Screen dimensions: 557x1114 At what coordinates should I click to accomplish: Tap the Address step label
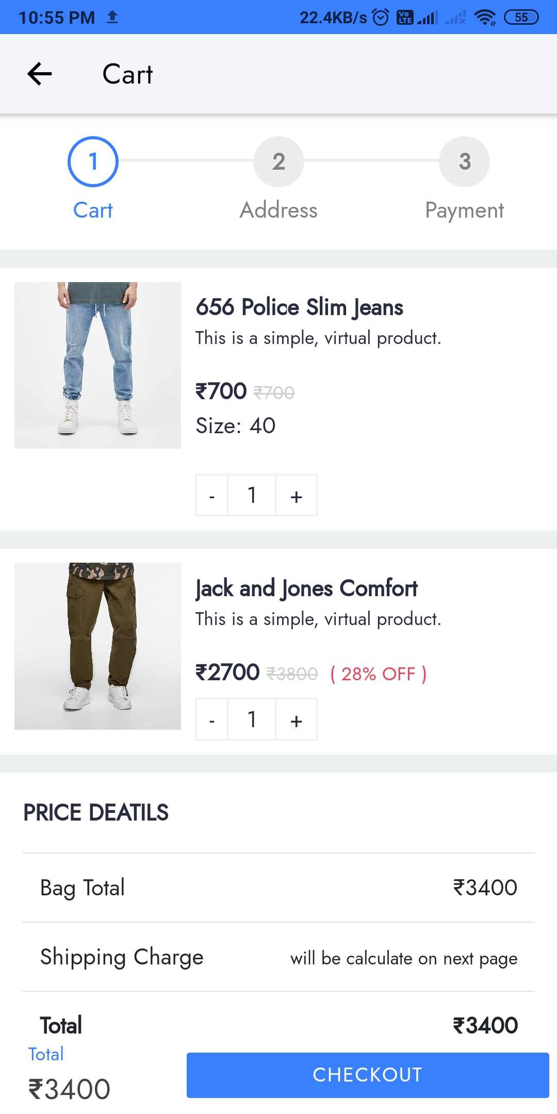278,210
